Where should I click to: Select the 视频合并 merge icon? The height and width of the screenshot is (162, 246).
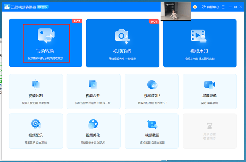click(x=93, y=84)
